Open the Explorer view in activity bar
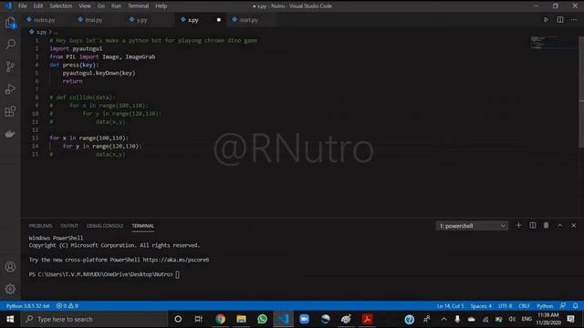The height and width of the screenshot is (328, 584). (10, 23)
